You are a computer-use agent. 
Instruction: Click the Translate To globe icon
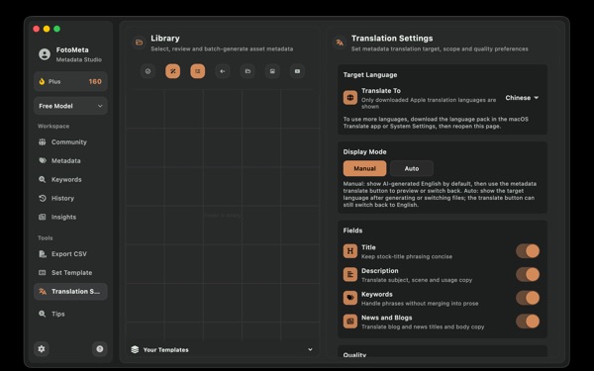tap(350, 98)
